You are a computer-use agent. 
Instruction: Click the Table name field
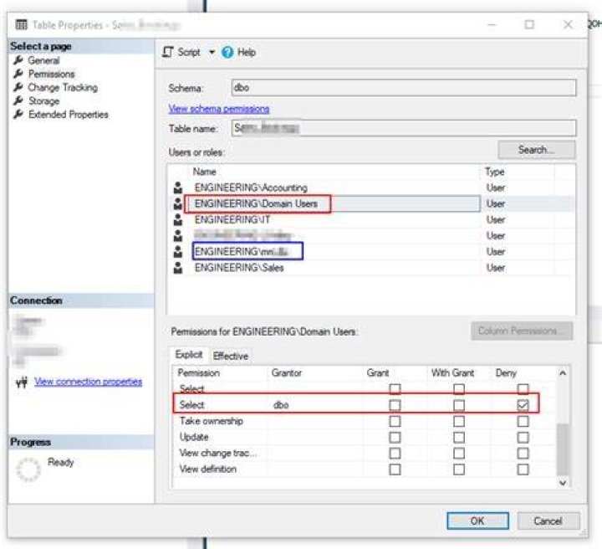click(x=404, y=128)
